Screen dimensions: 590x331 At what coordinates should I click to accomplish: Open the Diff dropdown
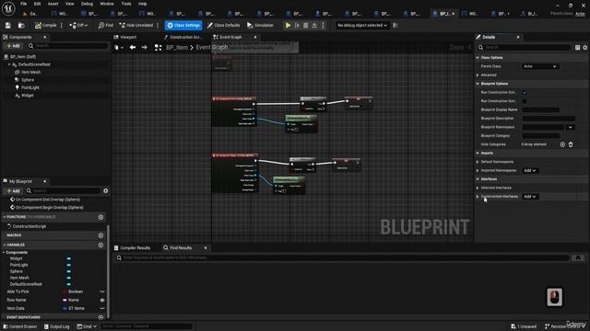click(x=78, y=25)
